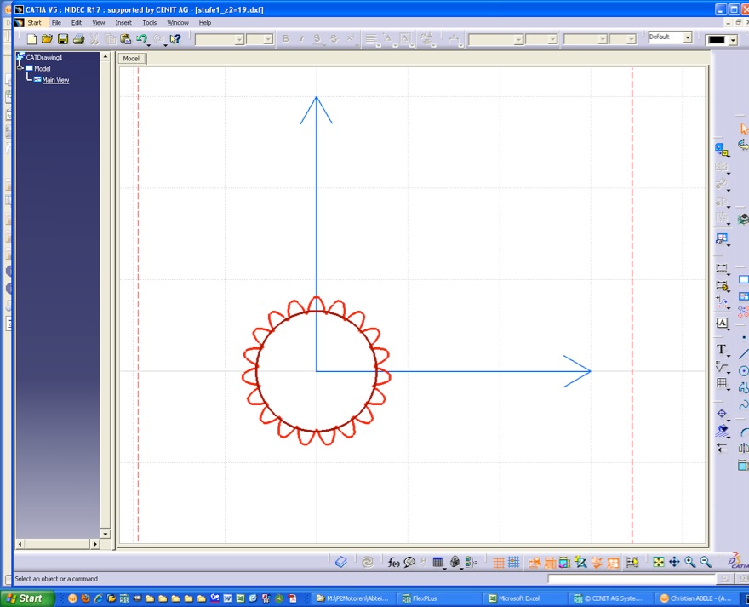Select the Table tool icon
The width and height of the screenshot is (749, 607).
point(722,383)
